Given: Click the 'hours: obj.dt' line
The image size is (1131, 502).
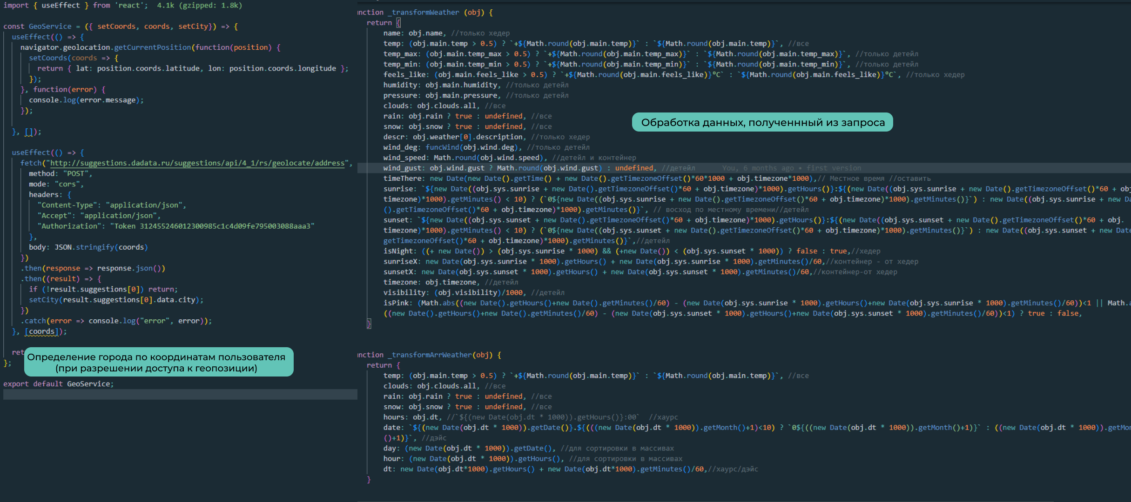Looking at the screenshot, I should click(531, 417).
